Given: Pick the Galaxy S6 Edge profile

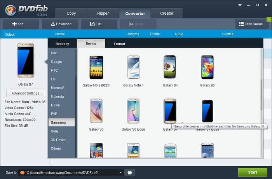Looking at the screenshot, I should [133, 115].
